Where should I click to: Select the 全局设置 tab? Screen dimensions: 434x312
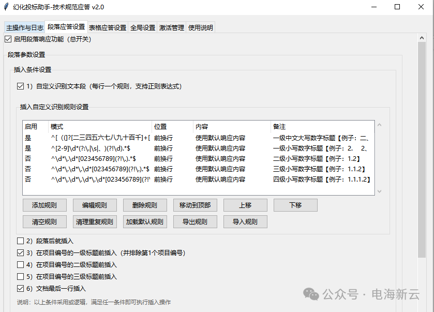(142, 27)
